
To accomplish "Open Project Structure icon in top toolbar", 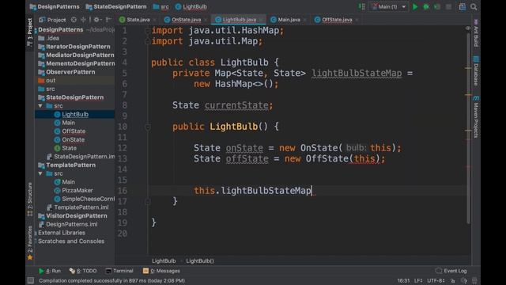I will pos(462,7).
